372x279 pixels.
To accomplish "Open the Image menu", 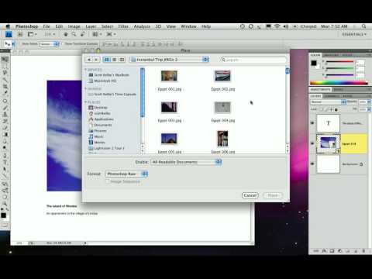I will (74, 26).
